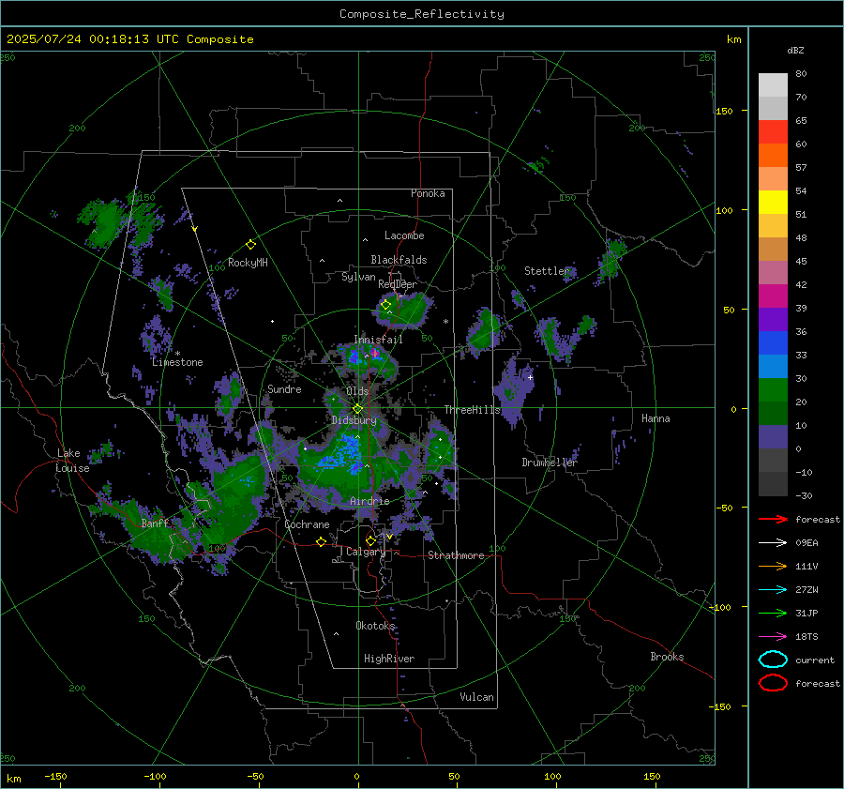Select the red 'forecast' ellipse legend icon
This screenshot has height=789, width=844.
[x=773, y=683]
